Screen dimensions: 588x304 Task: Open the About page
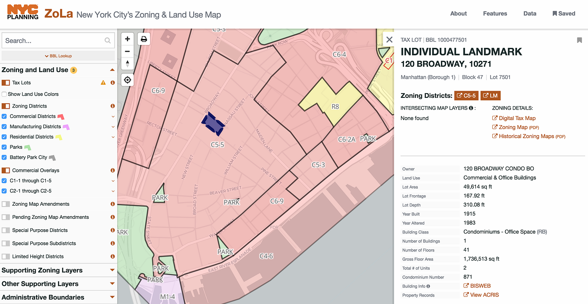click(458, 13)
